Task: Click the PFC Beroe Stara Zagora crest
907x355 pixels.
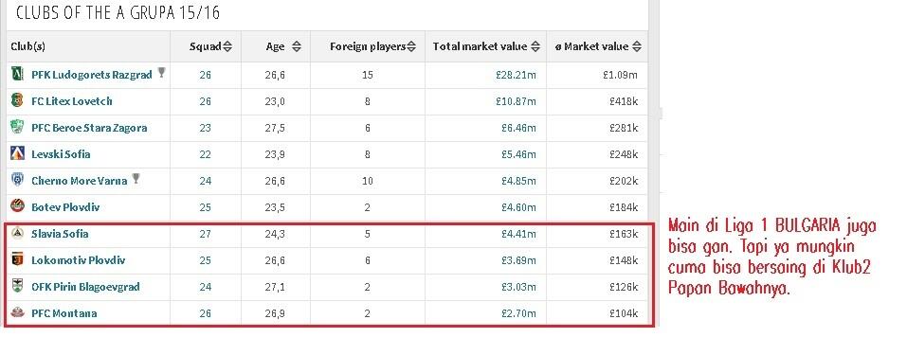Action: pyautogui.click(x=17, y=127)
